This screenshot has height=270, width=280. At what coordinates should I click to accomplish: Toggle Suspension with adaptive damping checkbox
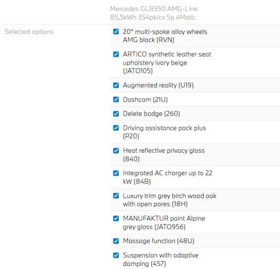click(x=116, y=255)
